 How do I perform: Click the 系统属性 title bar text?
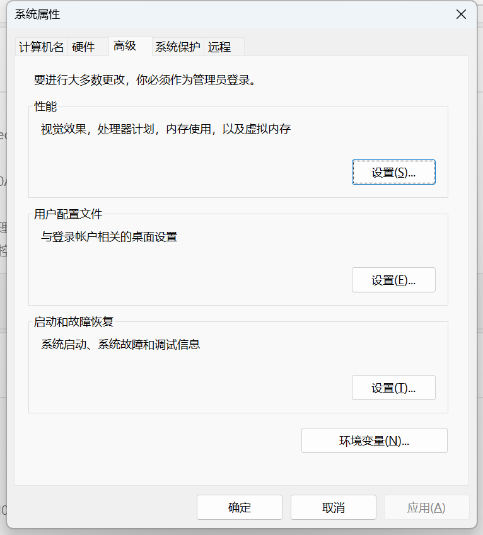click(x=37, y=14)
